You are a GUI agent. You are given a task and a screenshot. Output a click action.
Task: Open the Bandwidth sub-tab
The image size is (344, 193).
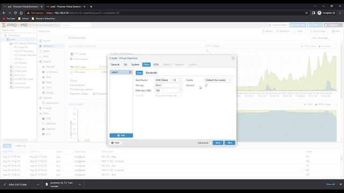(152, 73)
